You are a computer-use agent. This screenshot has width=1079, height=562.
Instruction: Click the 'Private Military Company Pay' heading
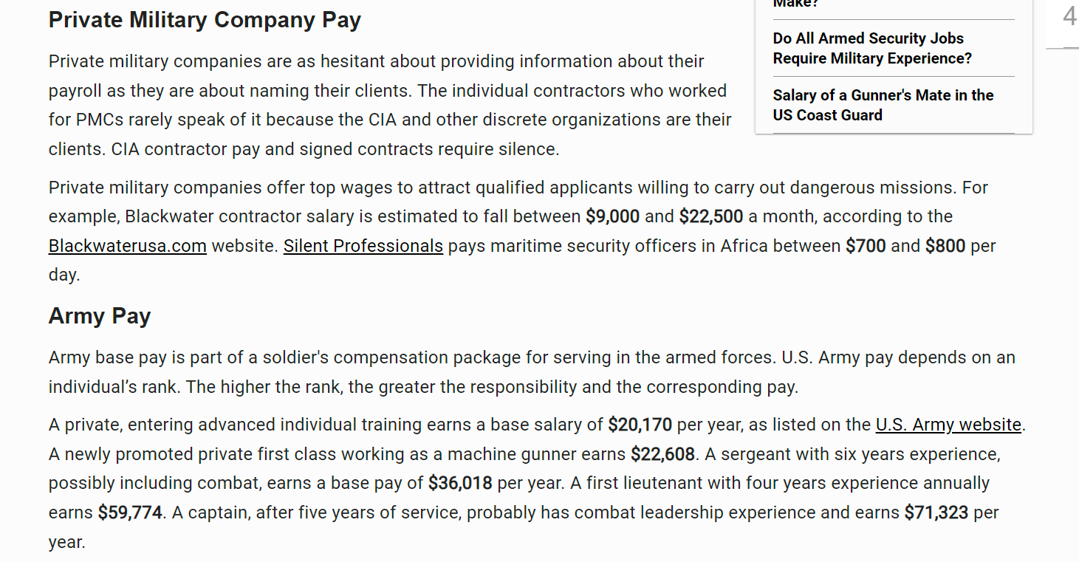(x=205, y=20)
